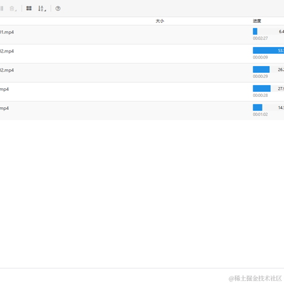Screen dimensions: 284x284
Task: Select the 01.mp4 download row
Action: coord(142,35)
